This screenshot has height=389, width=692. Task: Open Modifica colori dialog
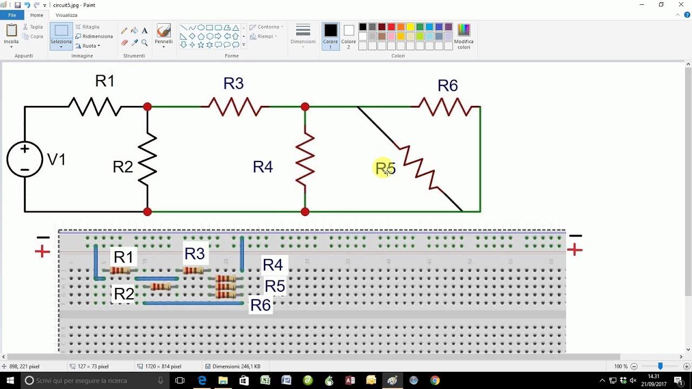(464, 36)
